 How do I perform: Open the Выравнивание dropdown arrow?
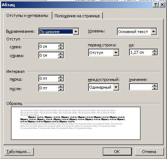pyautogui.click(x=76, y=32)
